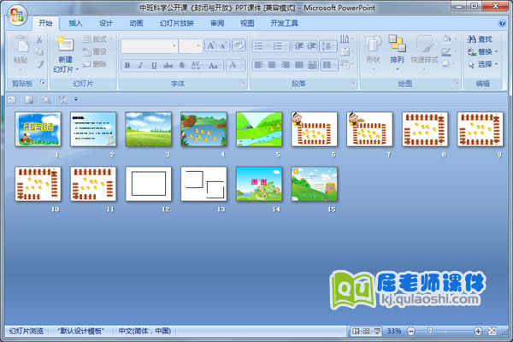The height and width of the screenshot is (342, 513).
Task: Click the Shrink Font icon
Action: 224,45
